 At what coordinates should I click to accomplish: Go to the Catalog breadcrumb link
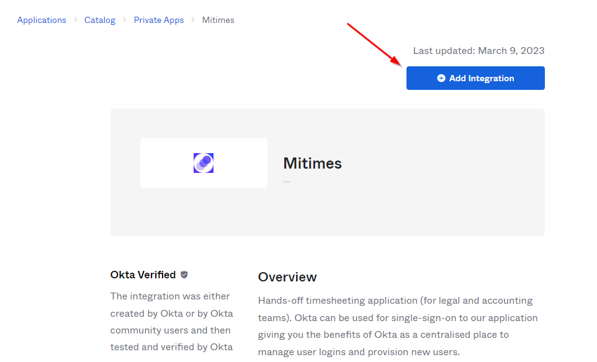(100, 20)
